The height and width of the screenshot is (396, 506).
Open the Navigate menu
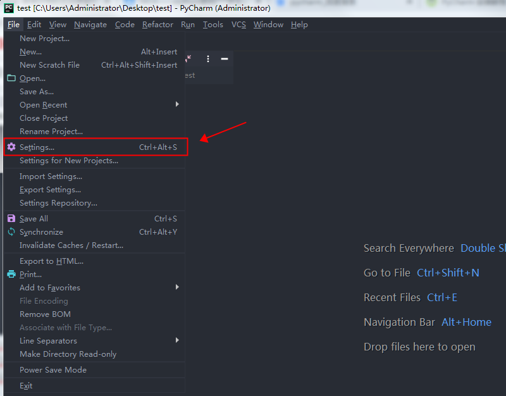(x=90, y=25)
